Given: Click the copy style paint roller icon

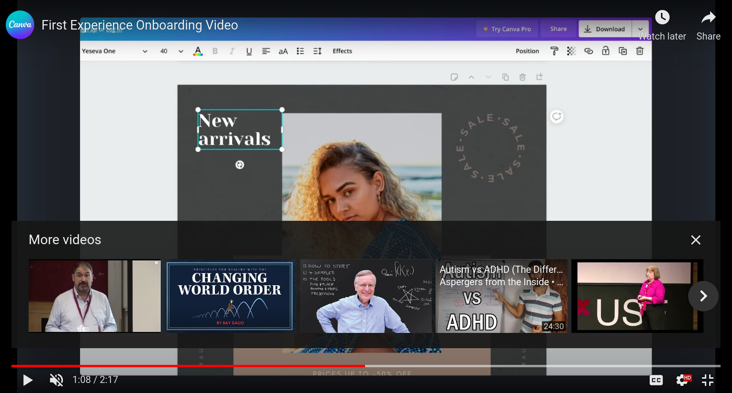Looking at the screenshot, I should 554,51.
